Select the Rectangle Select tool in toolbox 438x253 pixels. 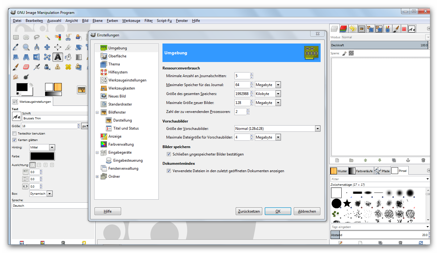(16, 37)
